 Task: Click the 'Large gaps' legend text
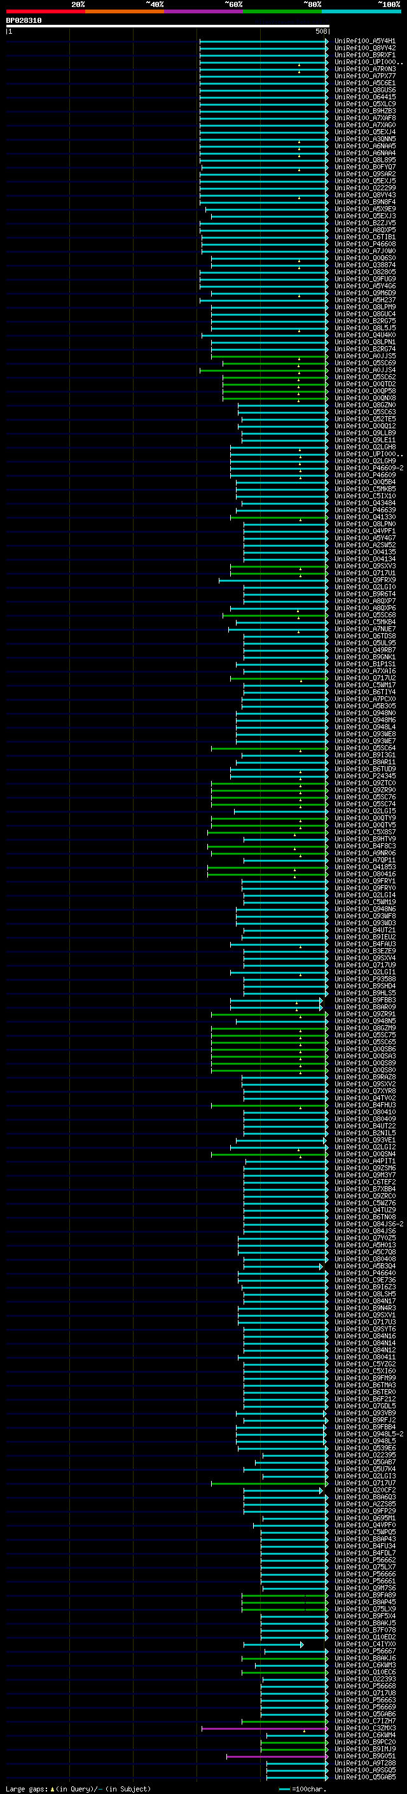27,1788
